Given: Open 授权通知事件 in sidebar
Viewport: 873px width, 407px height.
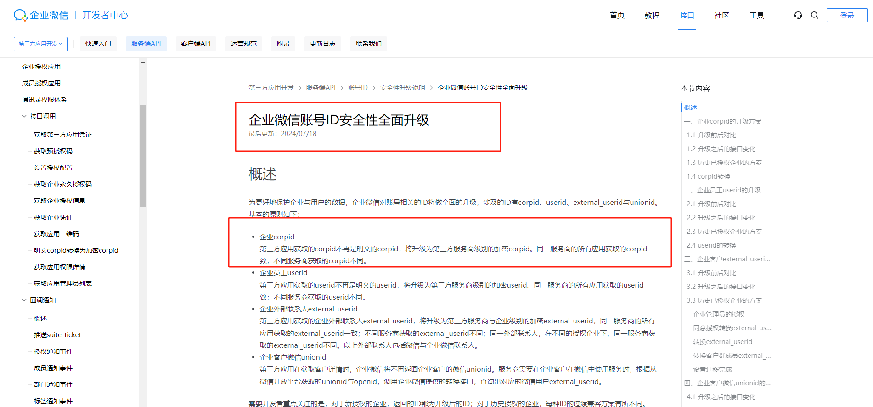Looking at the screenshot, I should click(53, 351).
